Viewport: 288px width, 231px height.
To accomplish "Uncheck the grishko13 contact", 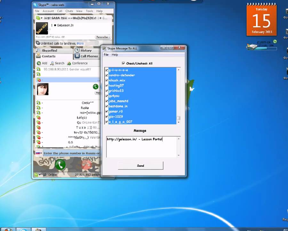I will point(107,90).
